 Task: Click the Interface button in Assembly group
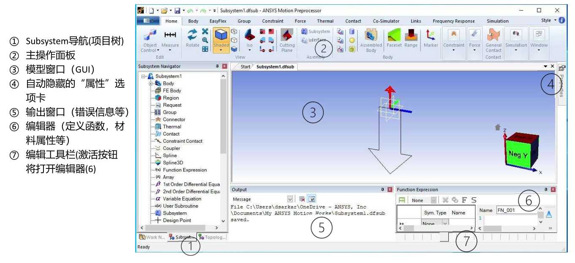[x=314, y=41]
